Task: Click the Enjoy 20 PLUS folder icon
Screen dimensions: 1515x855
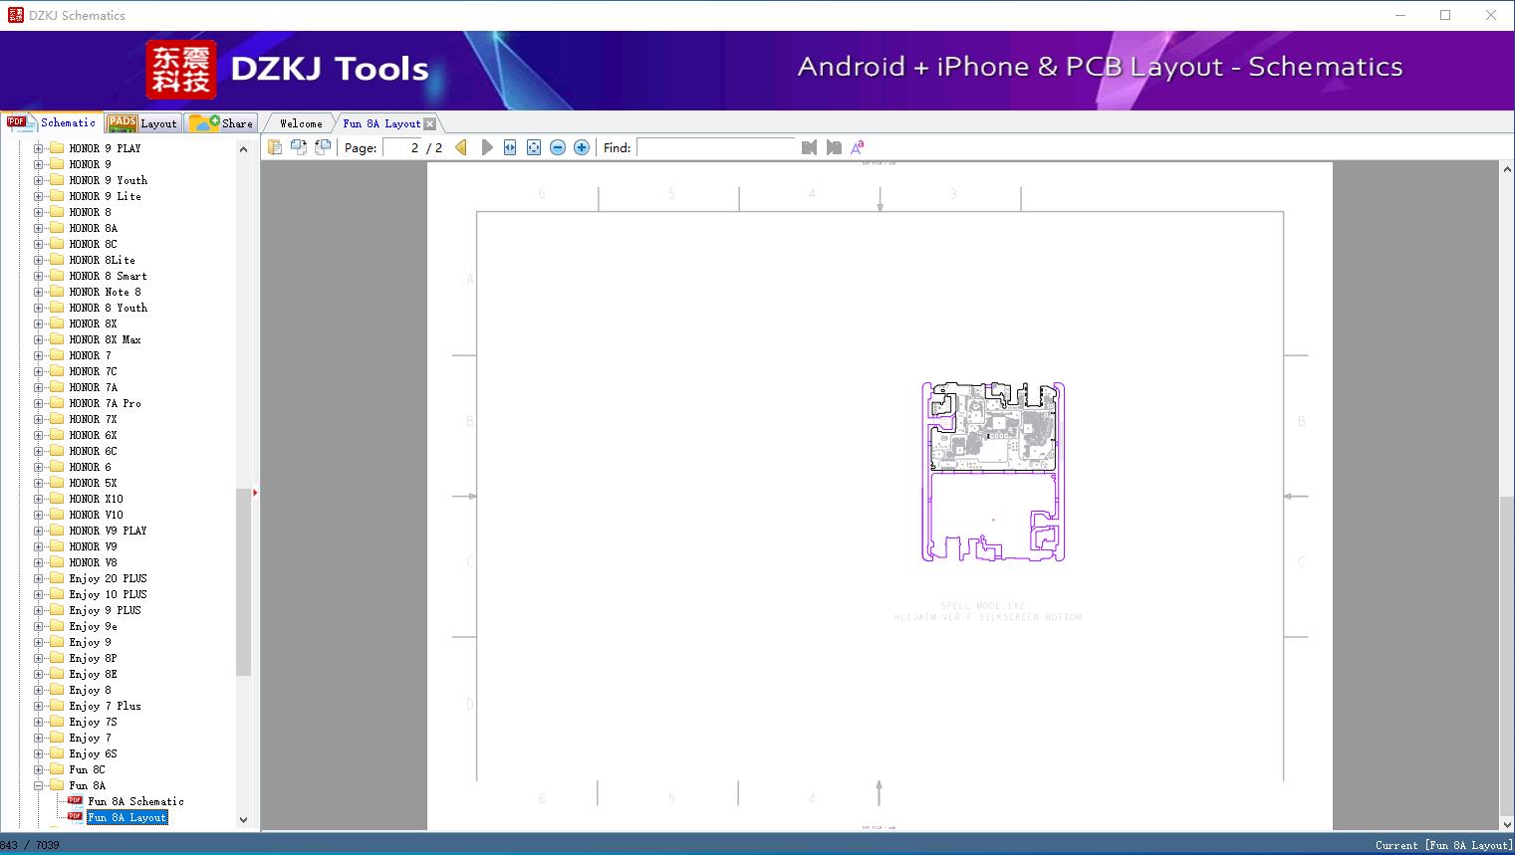Action: pyautogui.click(x=57, y=578)
